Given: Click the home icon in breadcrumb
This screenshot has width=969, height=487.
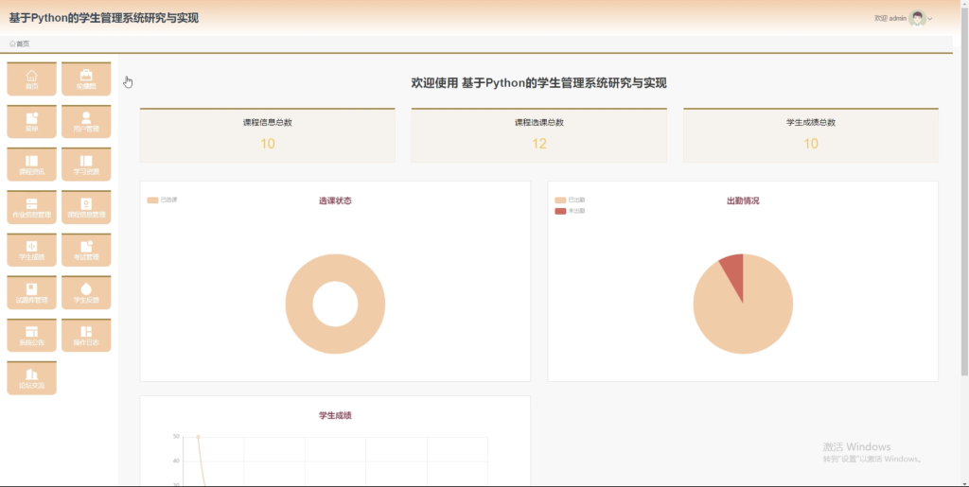Looking at the screenshot, I should [x=12, y=43].
